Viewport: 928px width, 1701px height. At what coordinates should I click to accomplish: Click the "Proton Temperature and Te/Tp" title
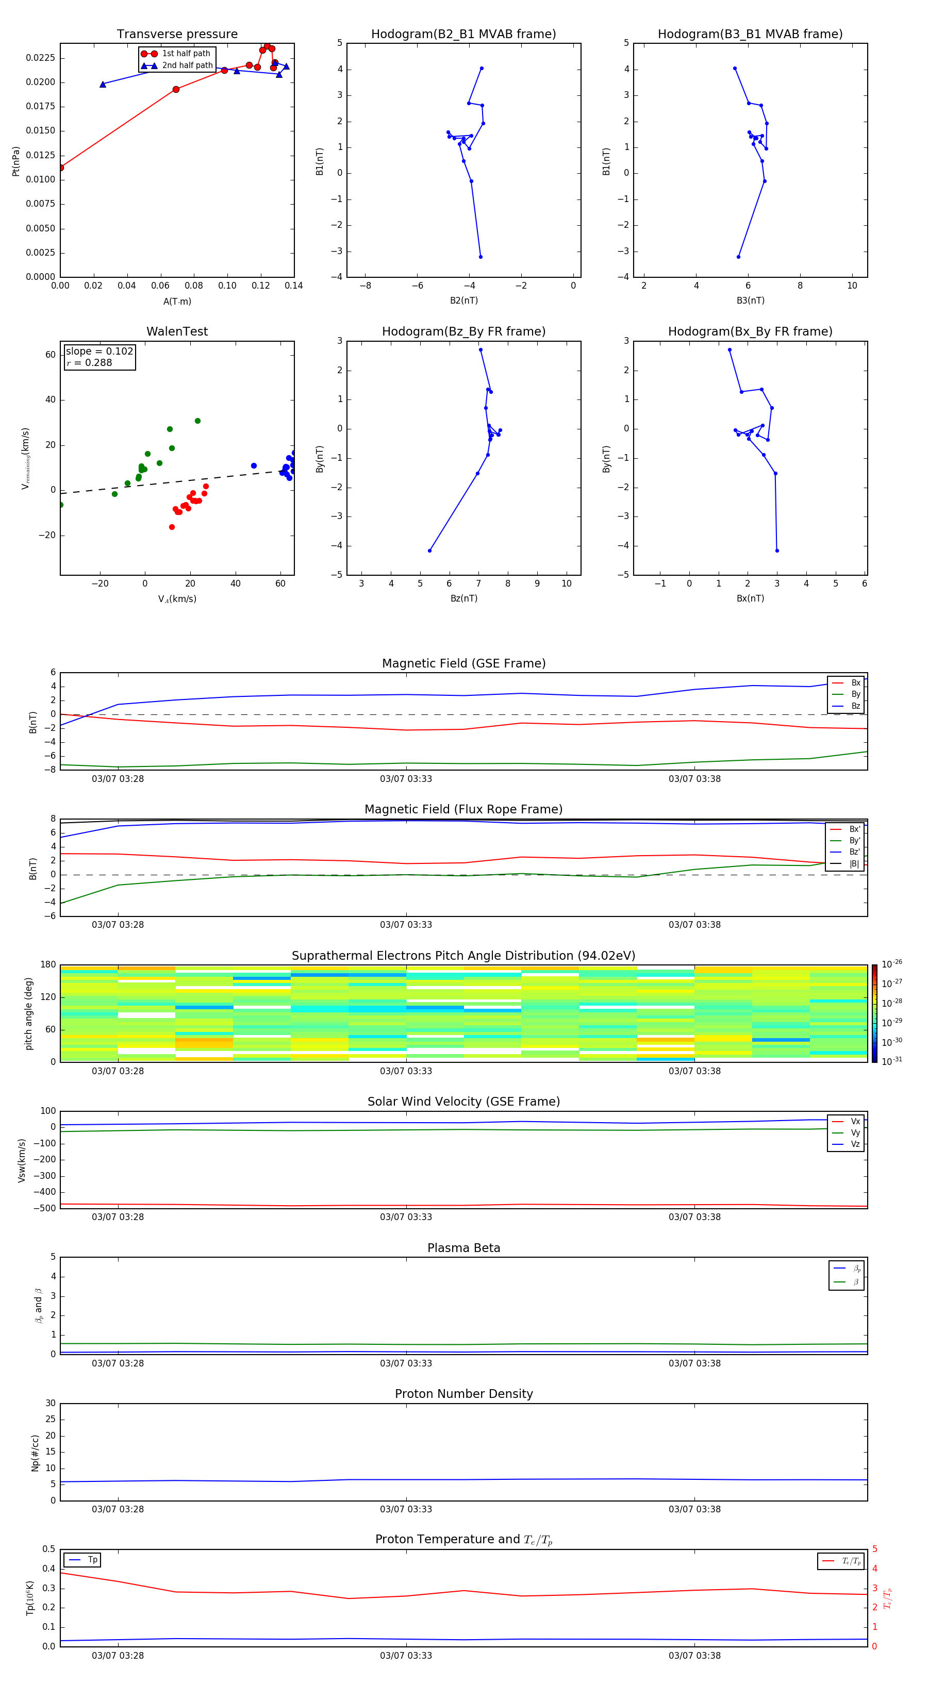pyautogui.click(x=463, y=1540)
